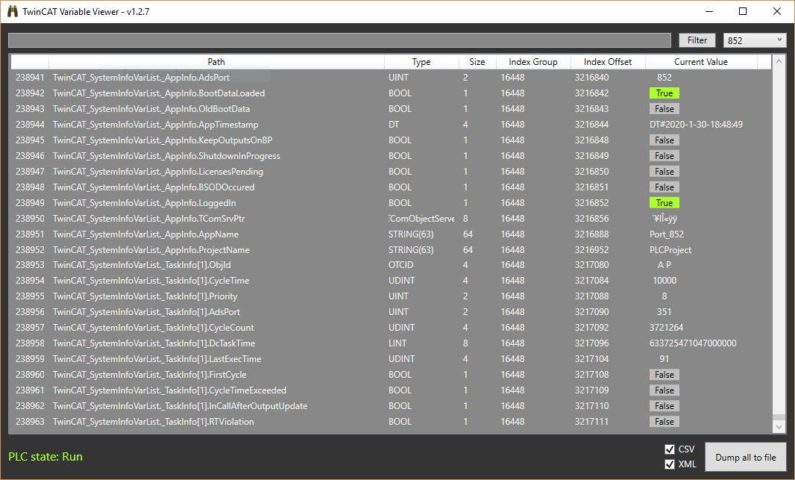Viewport: 795px width, 480px height.
Task: Click the Size column header
Action: click(477, 61)
